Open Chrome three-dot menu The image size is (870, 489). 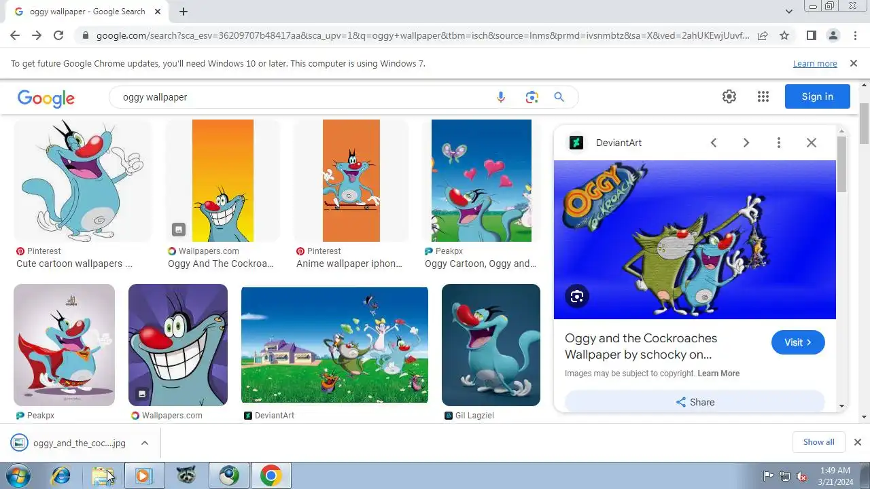point(855,35)
